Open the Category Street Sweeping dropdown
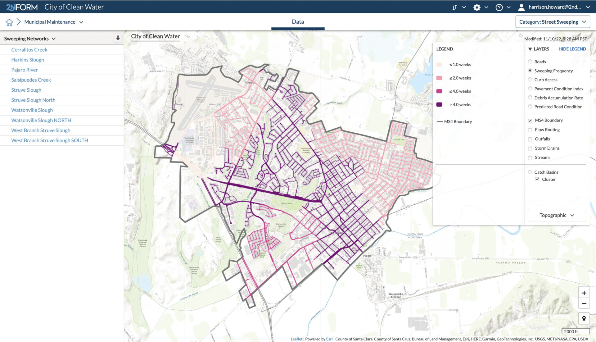Screen dimensions: 596x342 point(553,22)
